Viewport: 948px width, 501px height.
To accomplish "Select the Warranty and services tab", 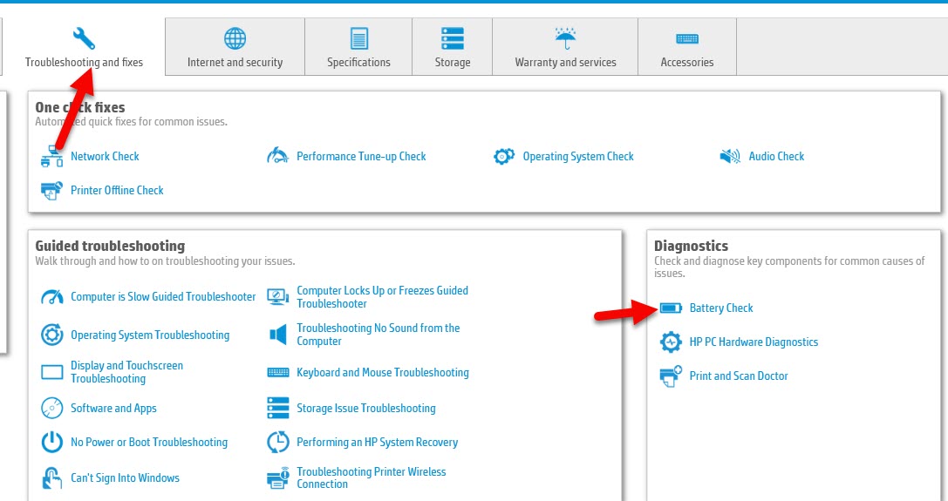I will point(565,48).
